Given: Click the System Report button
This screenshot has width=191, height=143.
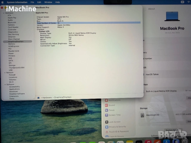Looking at the screenshot, I should coord(172,130).
